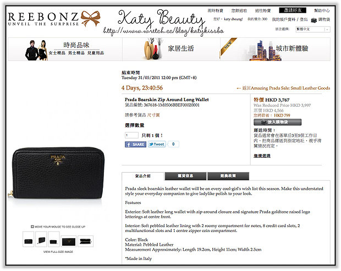The width and height of the screenshot is (341, 271).
Task: Share the wallet on Facebook
Action: point(135,145)
